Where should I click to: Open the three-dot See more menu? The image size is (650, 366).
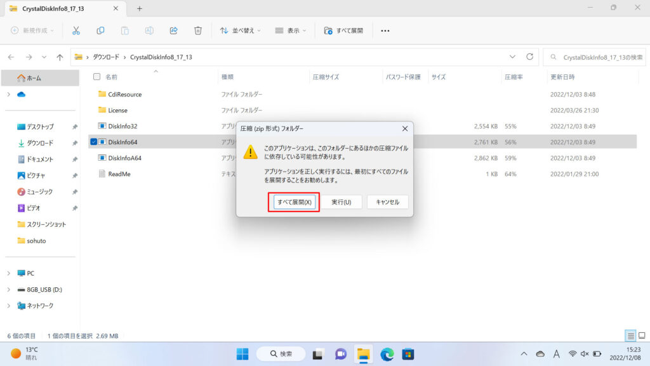[385, 30]
